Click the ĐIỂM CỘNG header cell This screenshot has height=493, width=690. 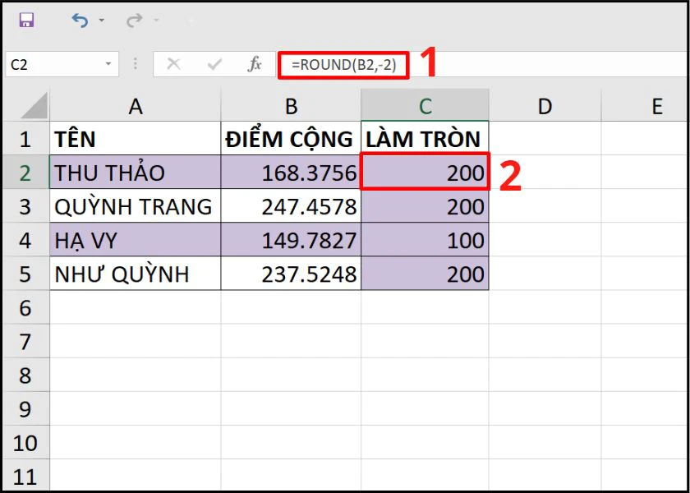click(x=291, y=139)
